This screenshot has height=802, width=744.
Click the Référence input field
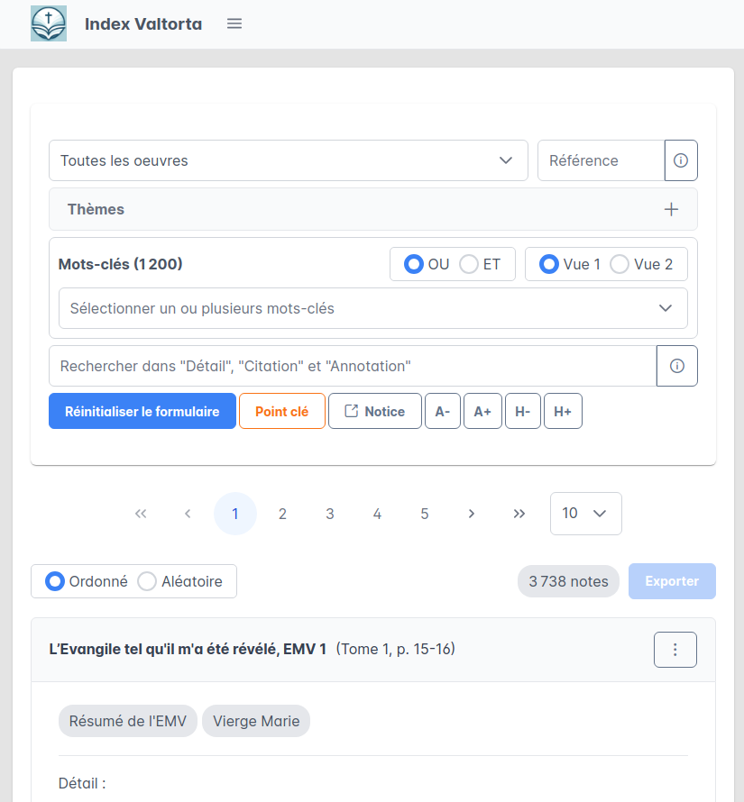[601, 160]
